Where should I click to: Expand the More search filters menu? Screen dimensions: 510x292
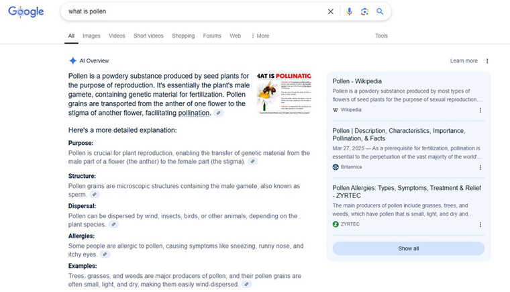260,36
